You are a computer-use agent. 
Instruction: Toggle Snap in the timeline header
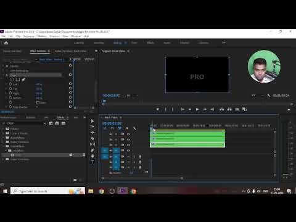112,128
